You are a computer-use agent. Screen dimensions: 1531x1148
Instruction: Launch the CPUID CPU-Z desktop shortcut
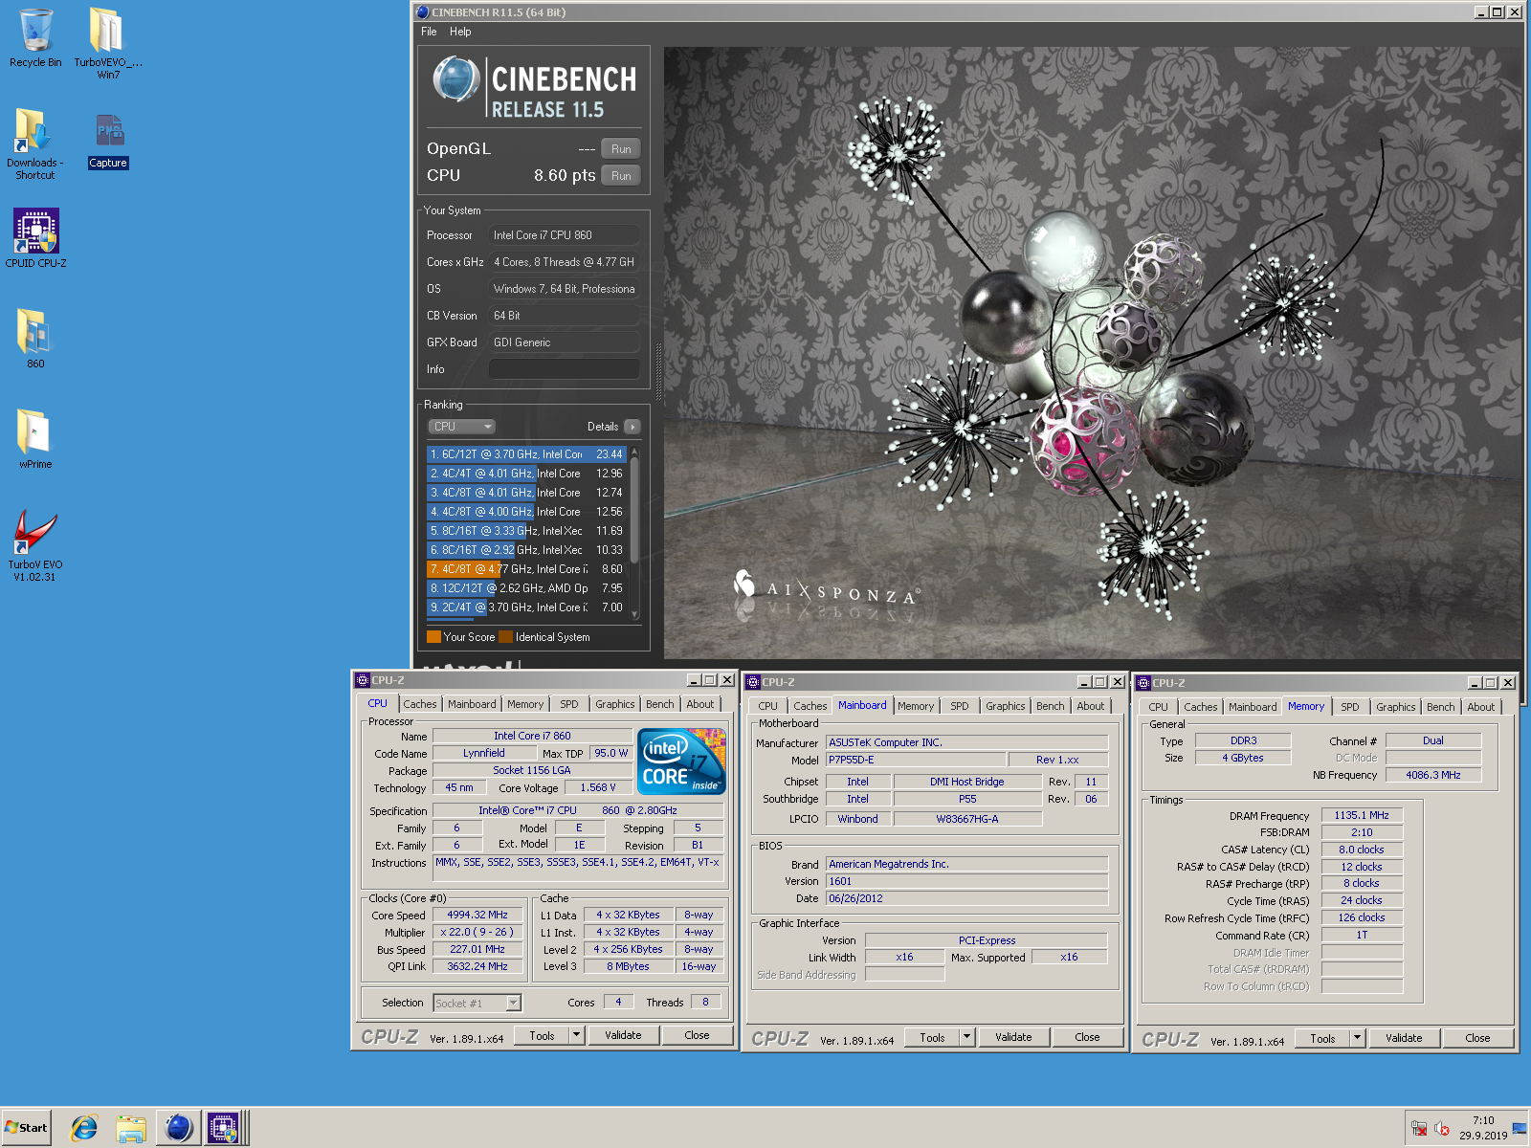(x=35, y=238)
